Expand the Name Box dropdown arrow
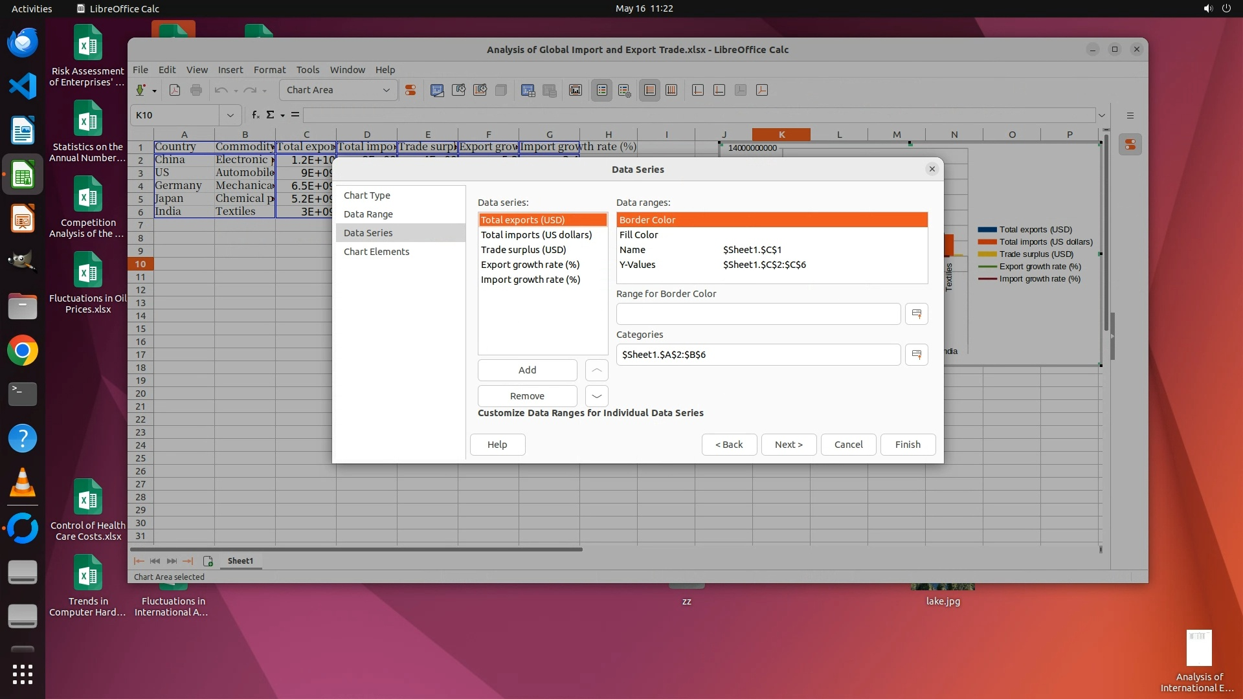 coord(230,115)
